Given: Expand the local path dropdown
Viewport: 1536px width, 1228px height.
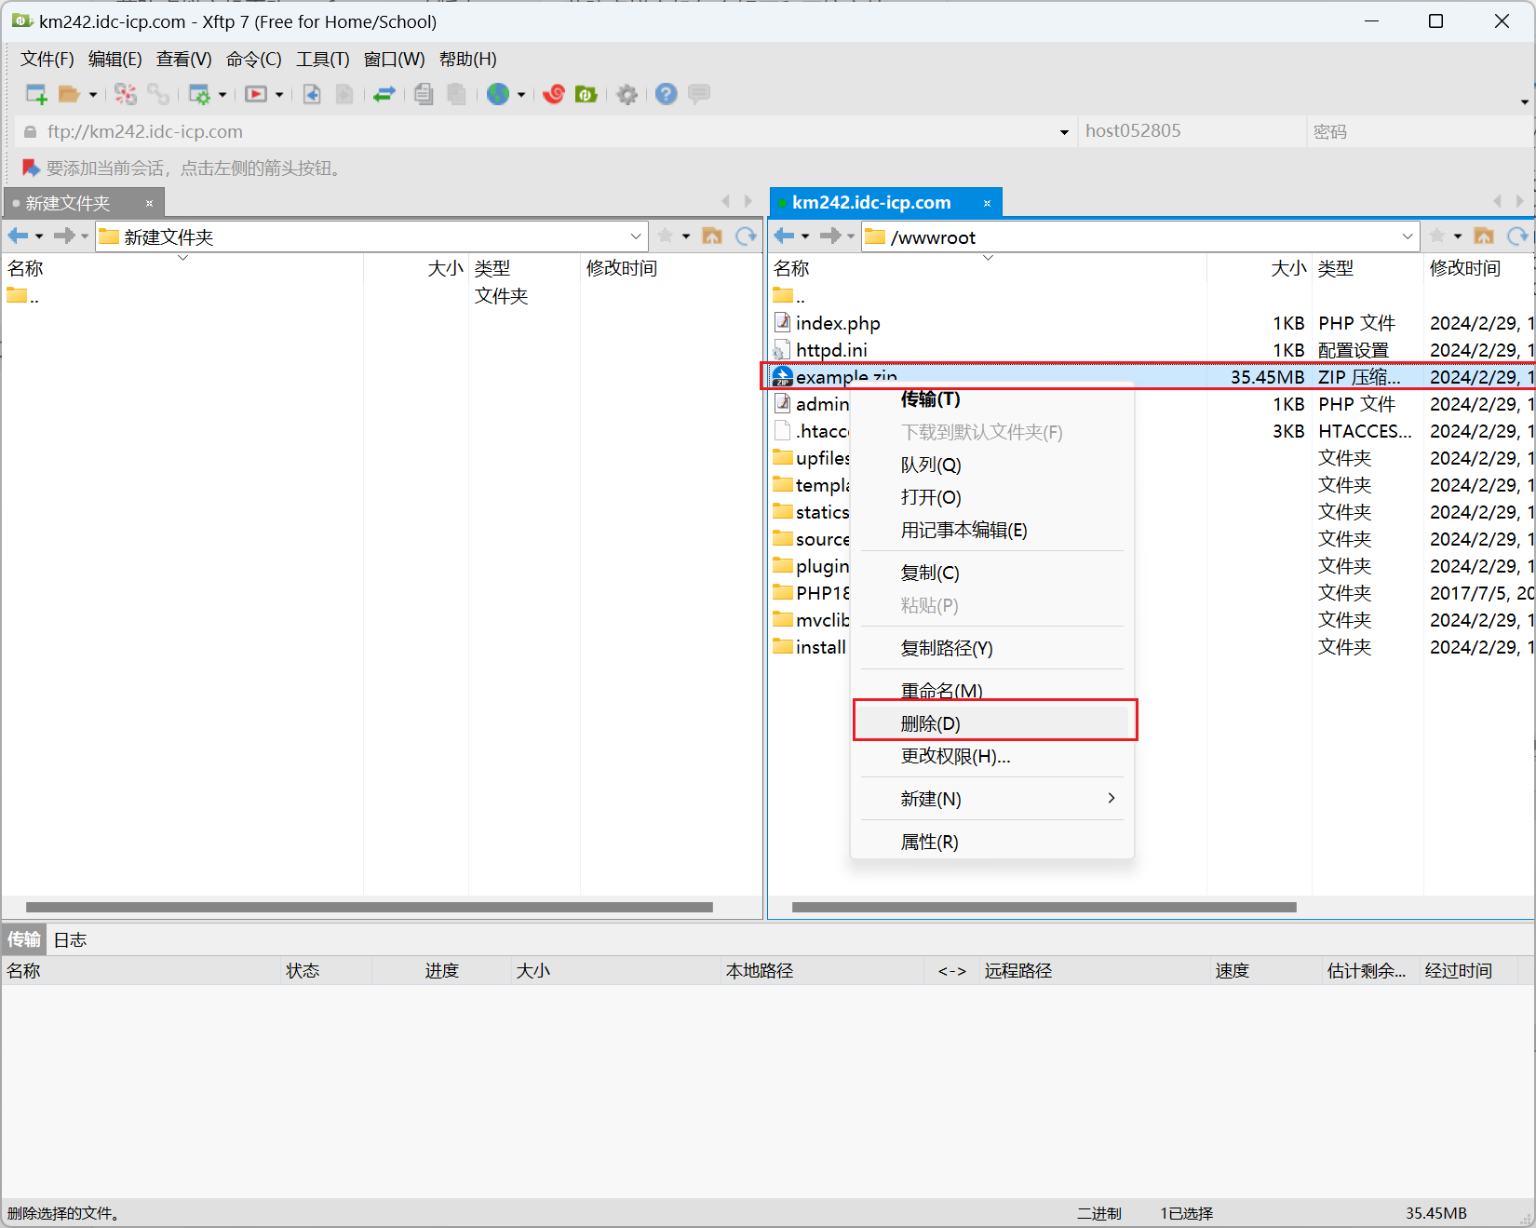Looking at the screenshot, I should [636, 236].
